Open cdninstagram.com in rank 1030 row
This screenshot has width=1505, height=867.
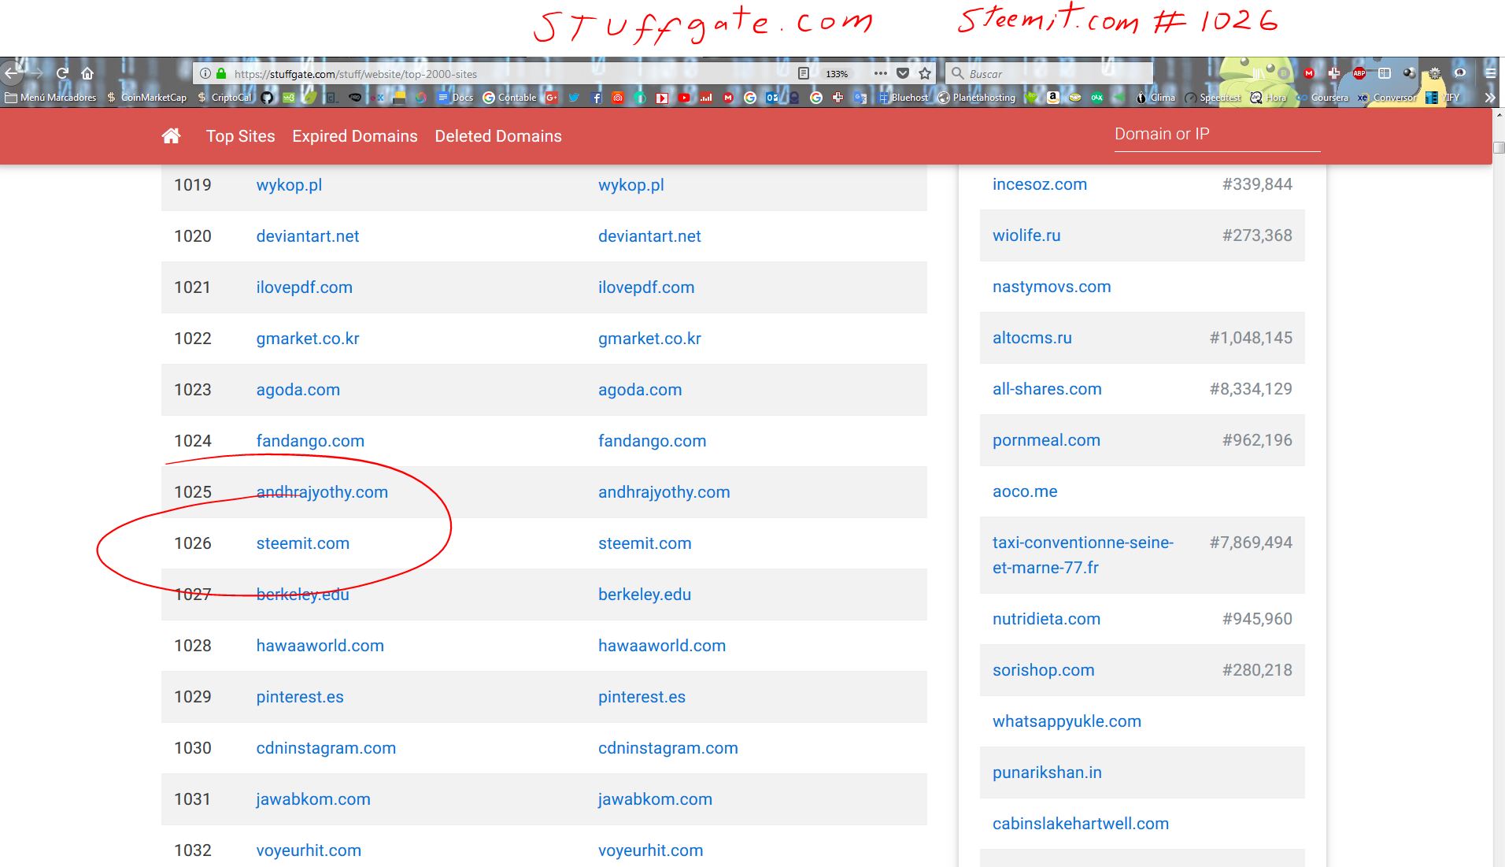326,748
